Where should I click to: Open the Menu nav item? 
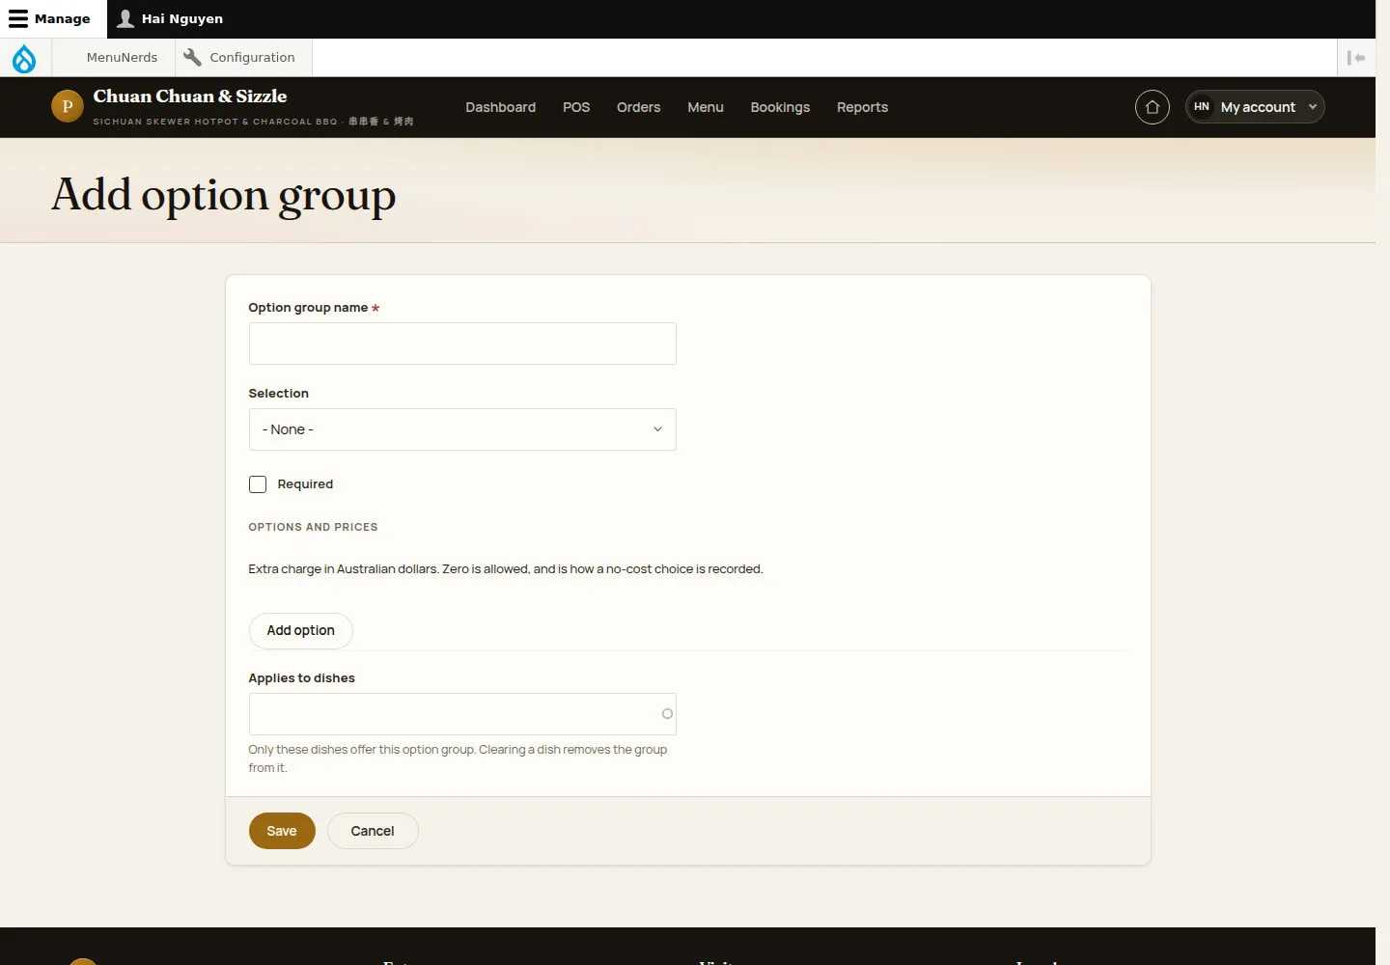tap(706, 107)
